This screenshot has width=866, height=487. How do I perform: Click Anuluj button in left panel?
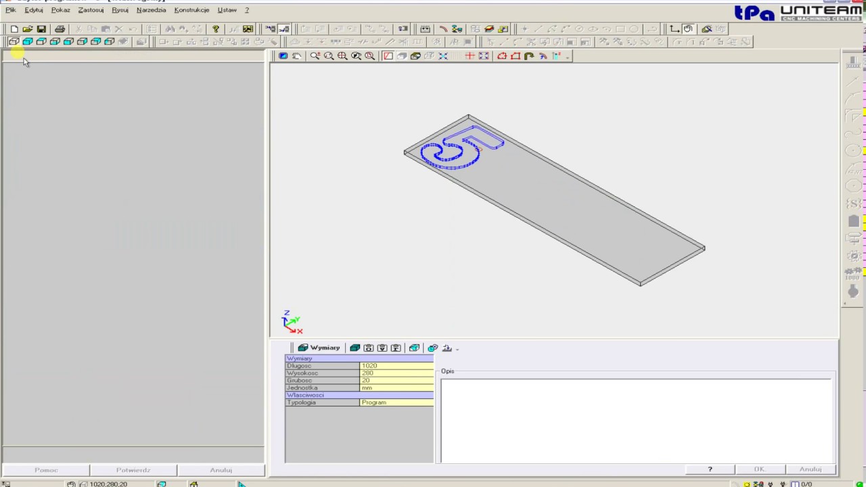(221, 469)
